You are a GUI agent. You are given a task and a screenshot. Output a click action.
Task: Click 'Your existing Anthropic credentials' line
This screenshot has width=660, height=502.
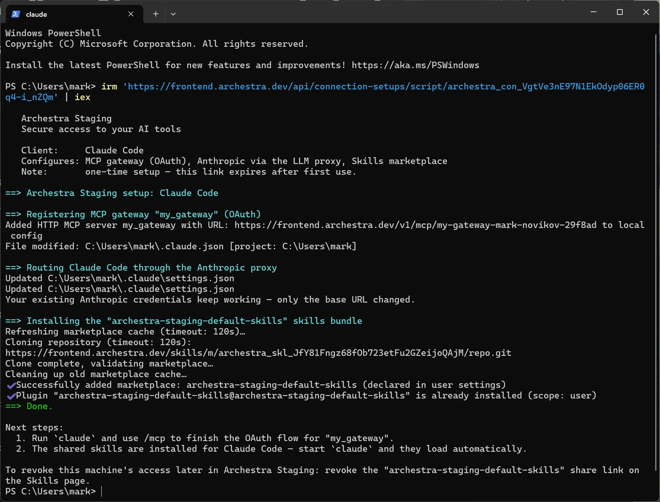(x=210, y=300)
